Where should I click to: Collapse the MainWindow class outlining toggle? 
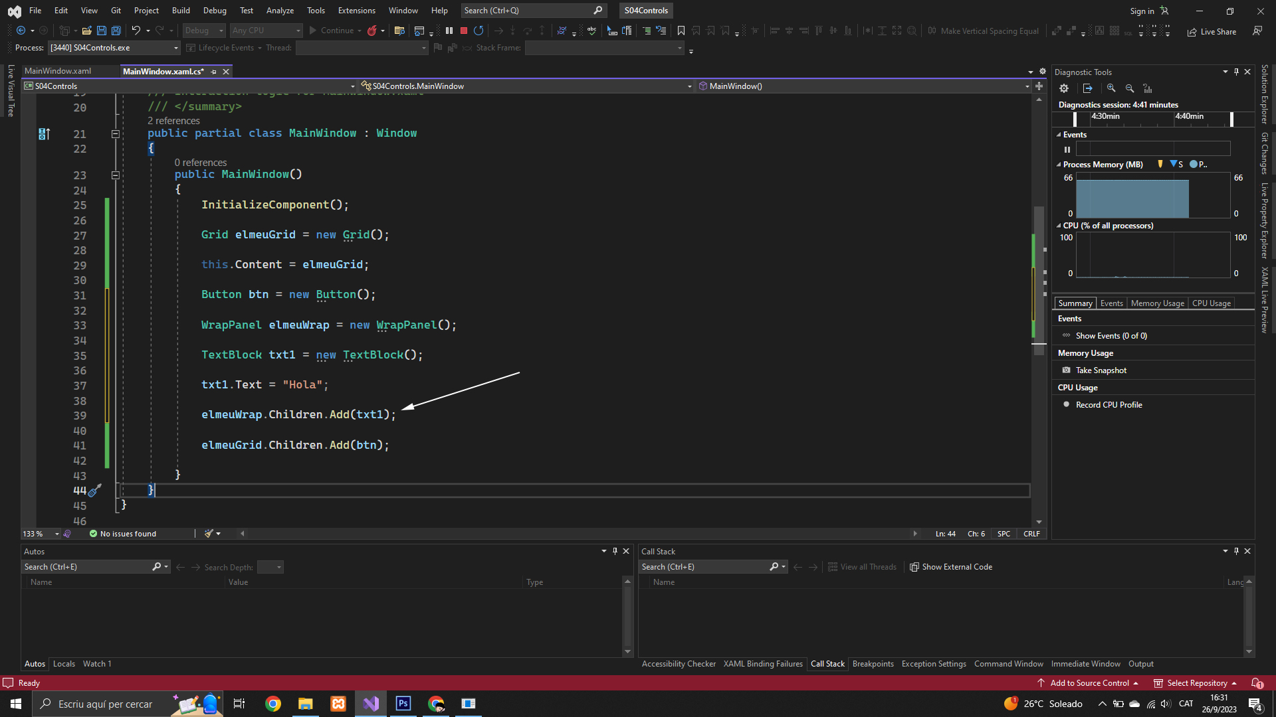click(115, 133)
